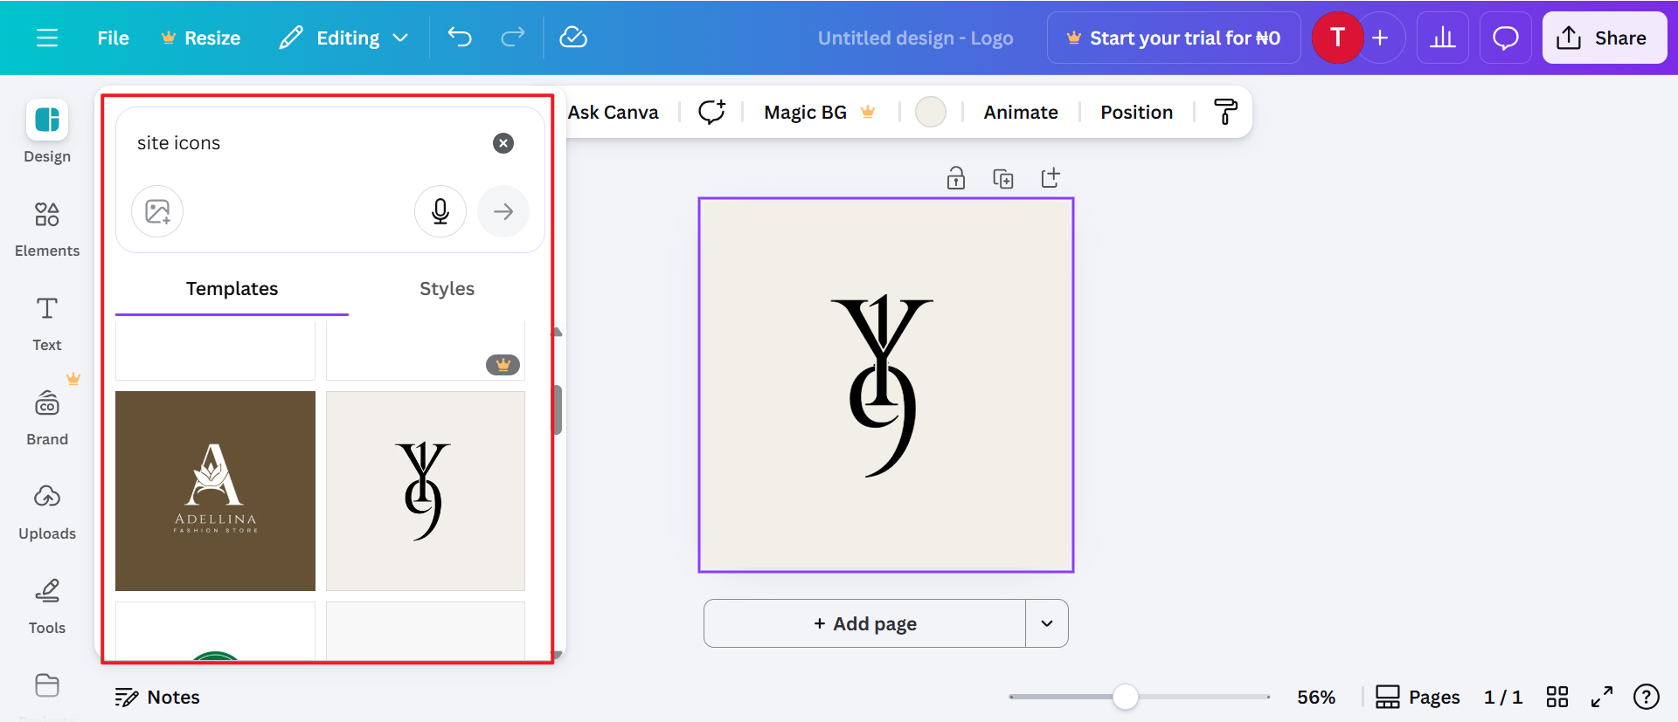Image resolution: width=1678 pixels, height=722 pixels.
Task: Click the cloud save status icon
Action: [572, 38]
